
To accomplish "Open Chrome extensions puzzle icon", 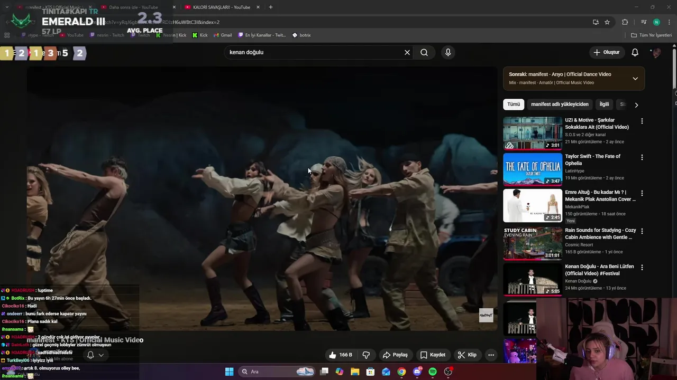I will tap(625, 22).
